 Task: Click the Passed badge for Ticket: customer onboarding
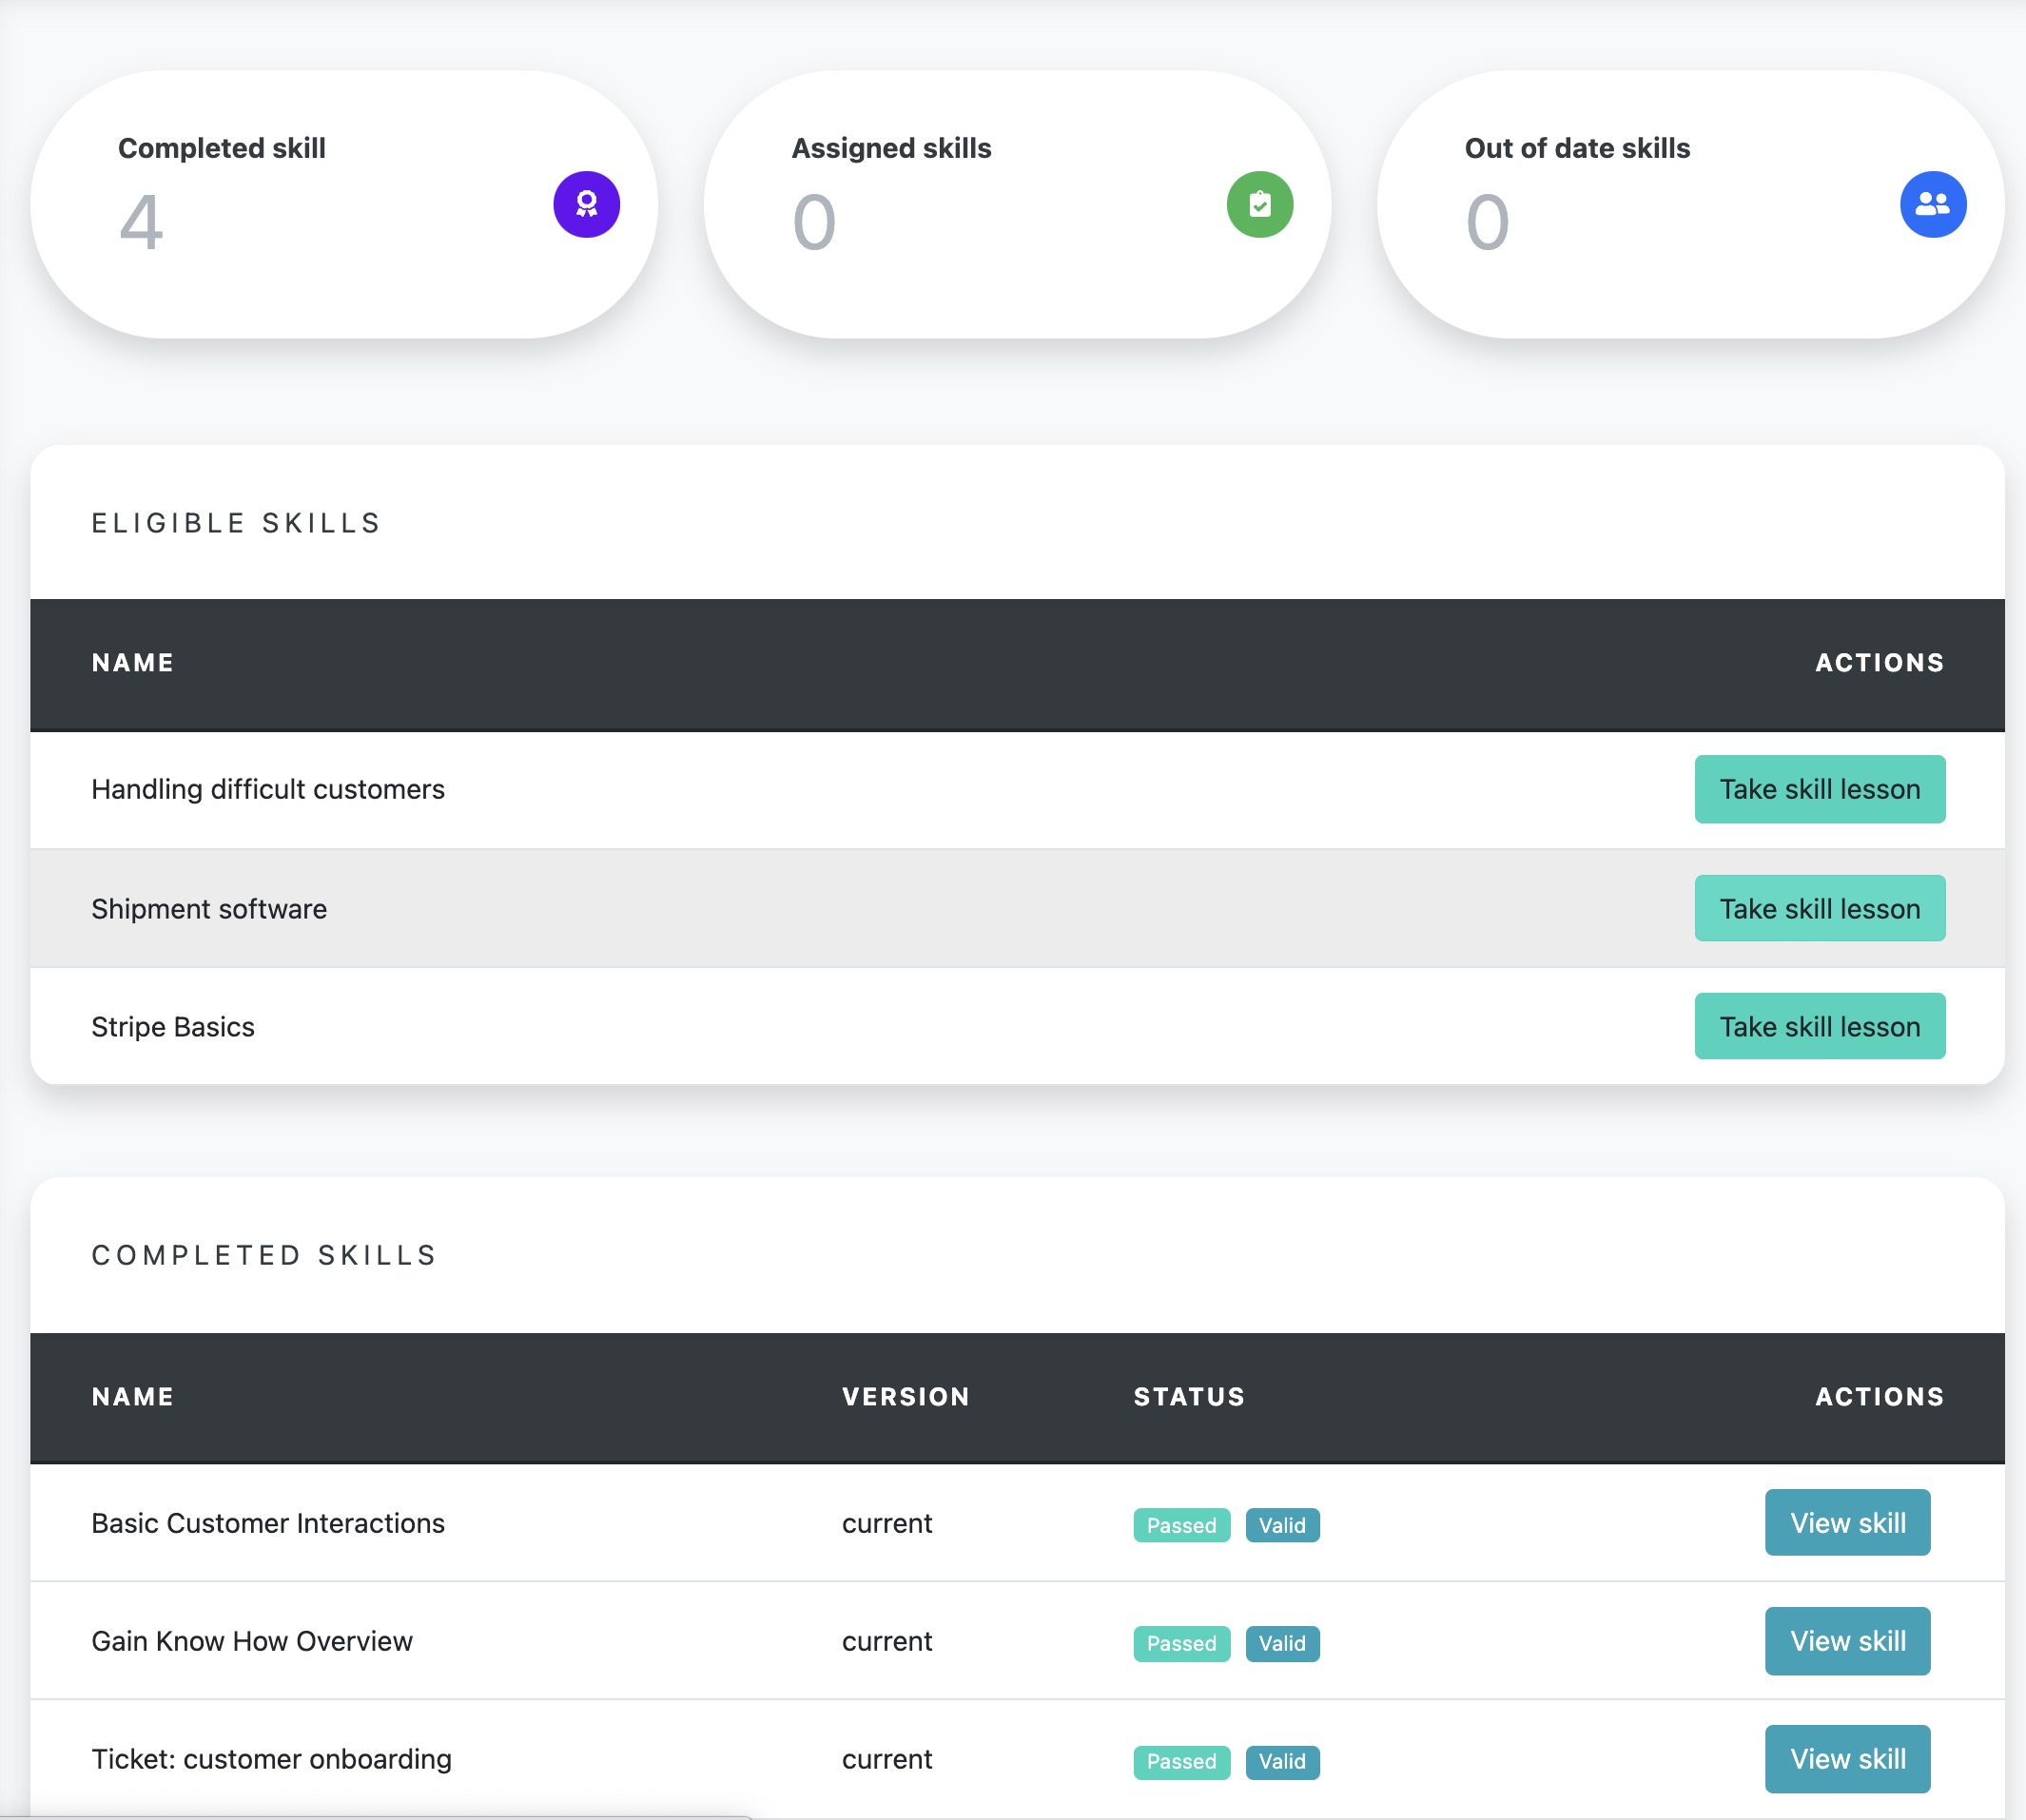pos(1180,1761)
